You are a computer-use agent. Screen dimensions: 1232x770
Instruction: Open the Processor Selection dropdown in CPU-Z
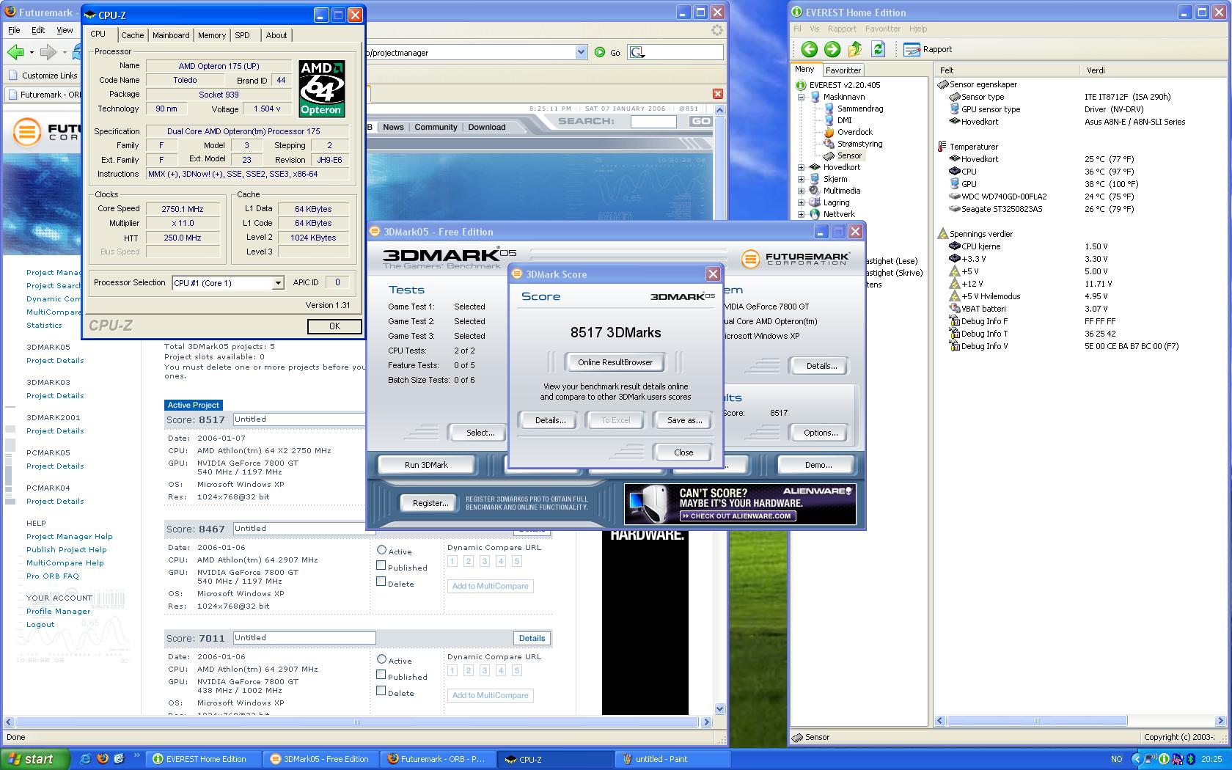(x=278, y=283)
